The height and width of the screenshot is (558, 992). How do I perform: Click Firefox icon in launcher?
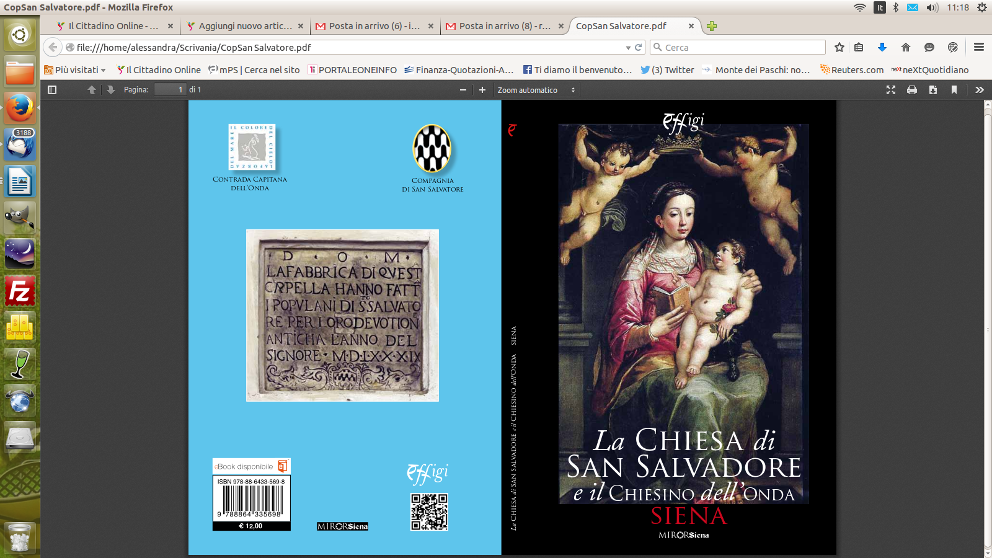click(20, 108)
